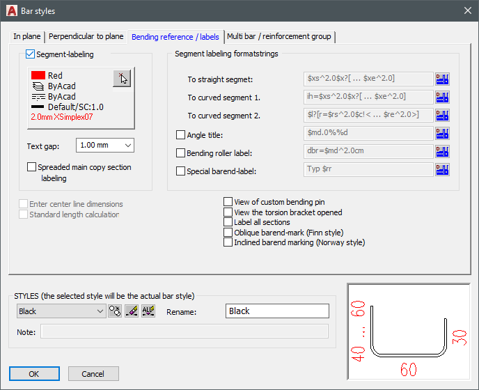Image resolution: width=479 pixels, height=390 pixels.
Task: Click the 2.0mm XSimplex07 text style
Action: tap(62, 117)
